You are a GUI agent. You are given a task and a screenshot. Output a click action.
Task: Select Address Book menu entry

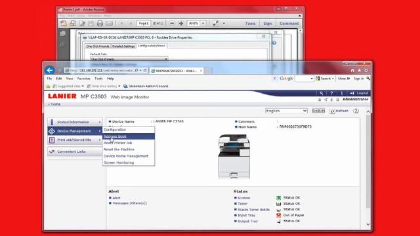tap(129, 136)
